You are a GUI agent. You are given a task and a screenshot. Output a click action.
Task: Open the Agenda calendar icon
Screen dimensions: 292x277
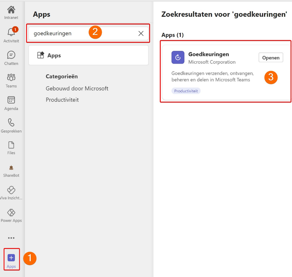pyautogui.click(x=11, y=101)
